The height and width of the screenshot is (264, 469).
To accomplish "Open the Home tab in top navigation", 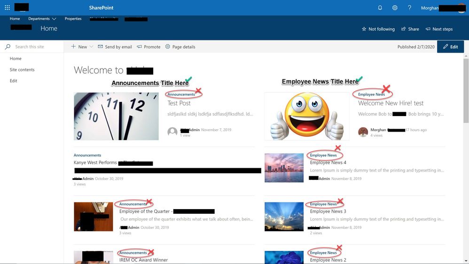I will tap(15, 18).
